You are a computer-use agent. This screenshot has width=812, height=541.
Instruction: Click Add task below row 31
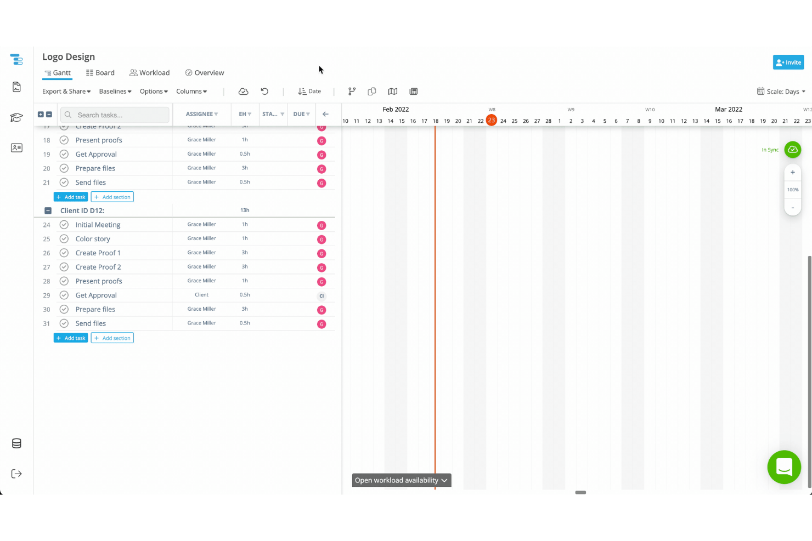pos(71,338)
